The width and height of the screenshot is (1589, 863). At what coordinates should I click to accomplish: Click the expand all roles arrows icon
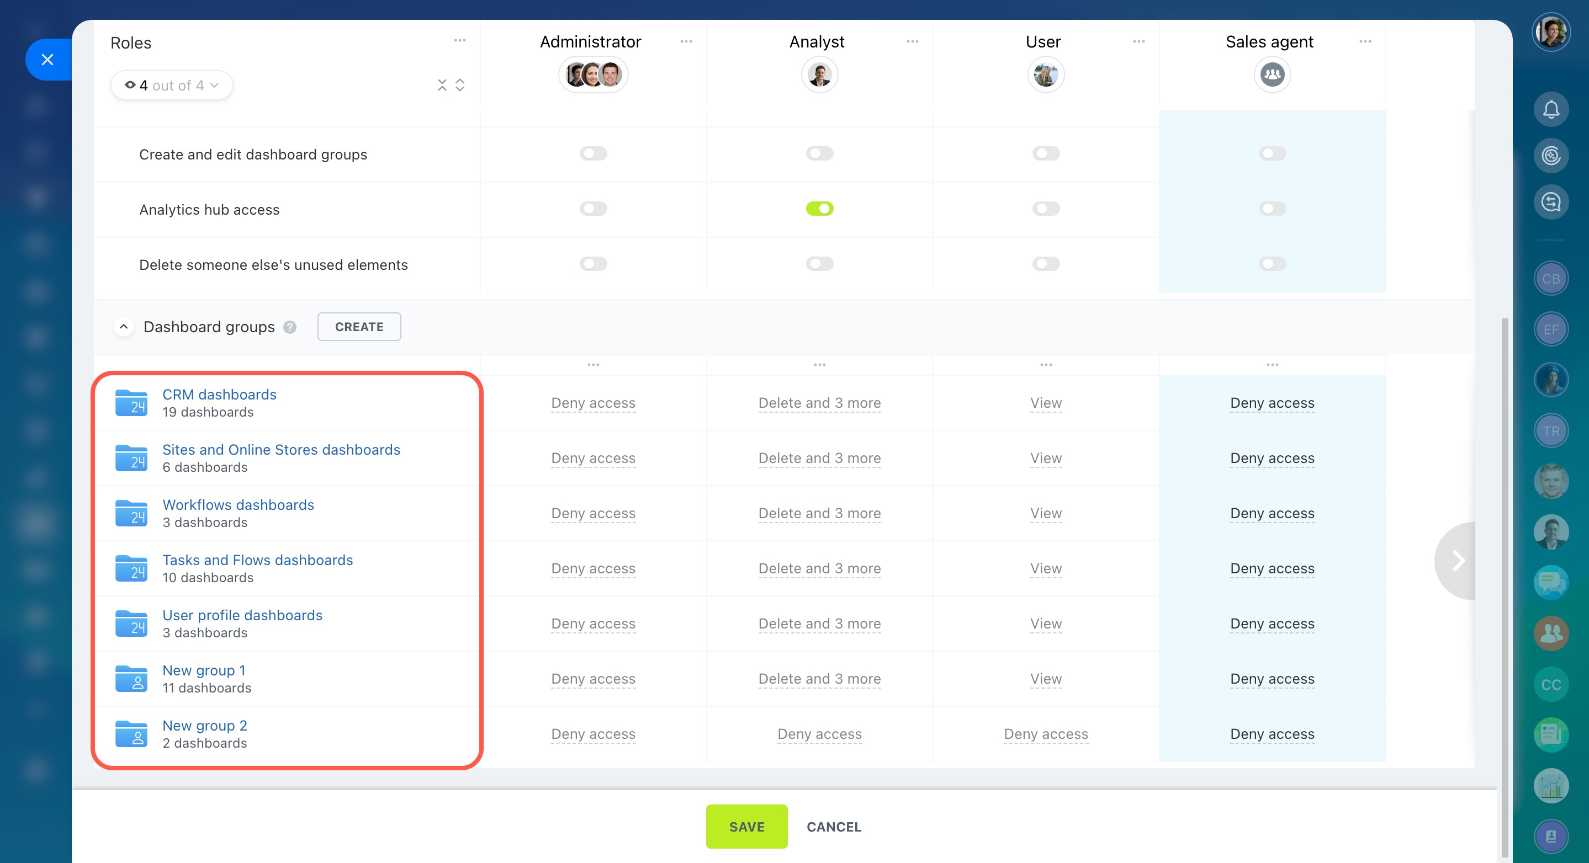[x=459, y=85]
